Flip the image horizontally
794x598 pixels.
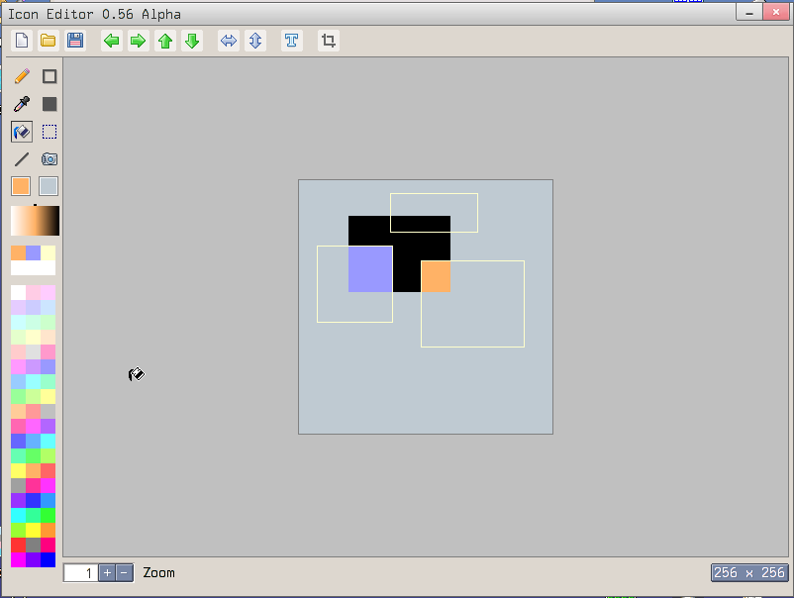click(x=229, y=41)
